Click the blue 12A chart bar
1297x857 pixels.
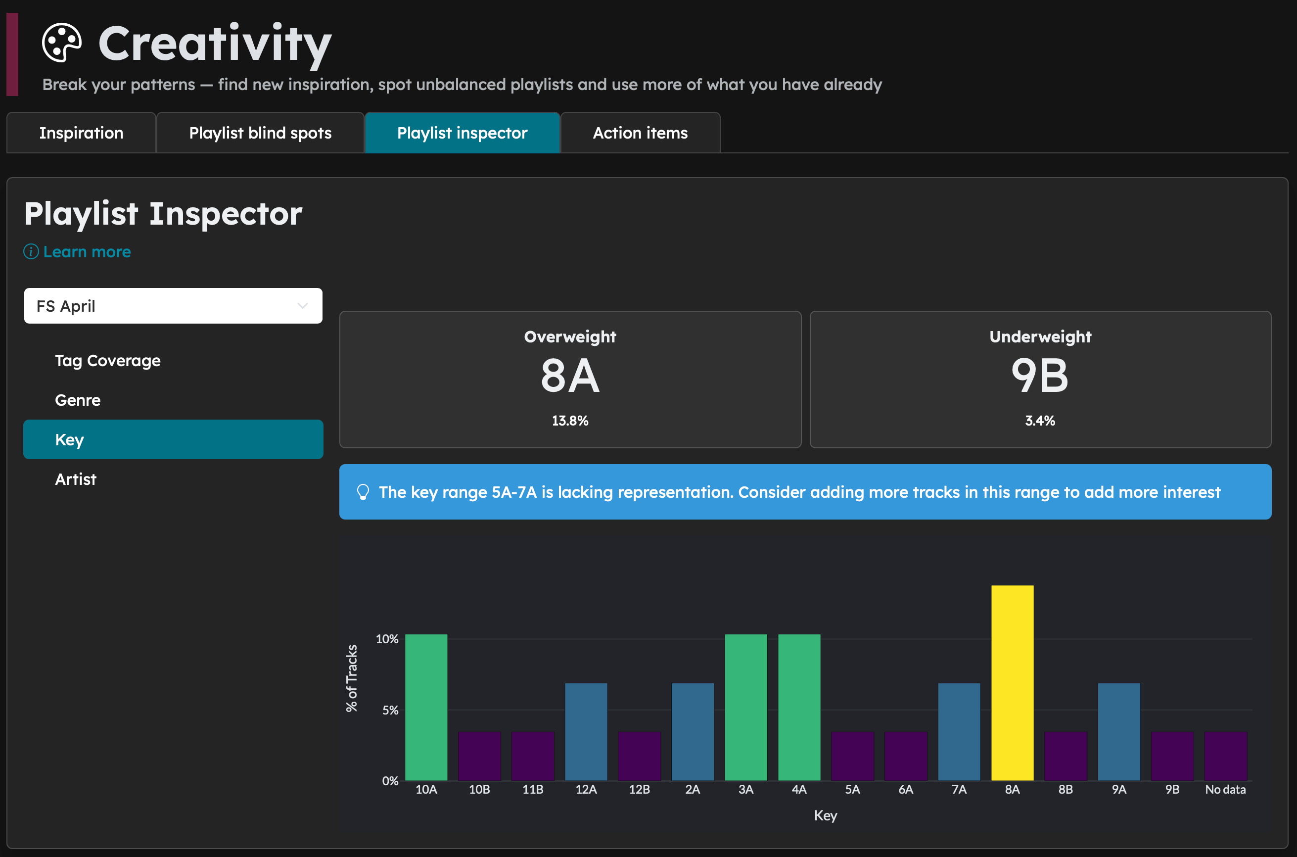coord(586,731)
